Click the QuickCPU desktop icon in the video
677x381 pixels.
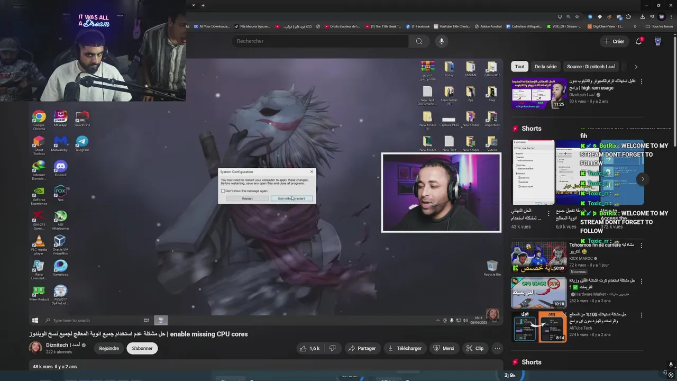tap(82, 119)
